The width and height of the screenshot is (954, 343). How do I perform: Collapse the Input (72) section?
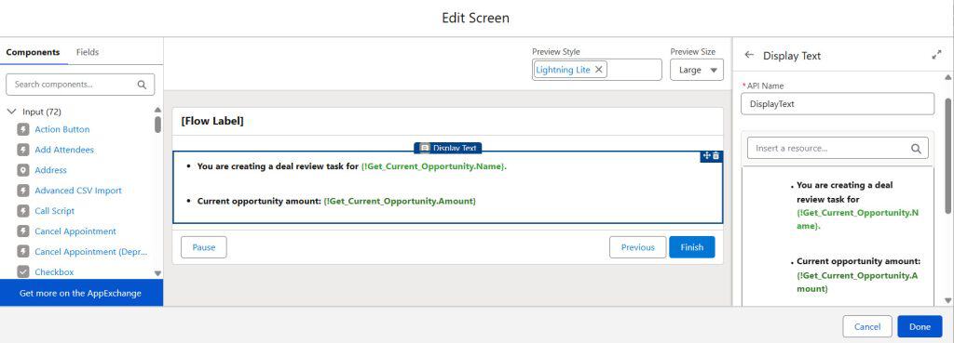tap(11, 112)
